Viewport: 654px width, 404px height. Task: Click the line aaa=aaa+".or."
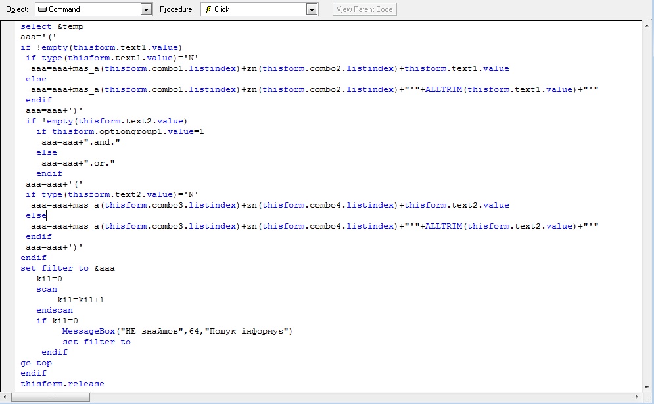(x=78, y=163)
